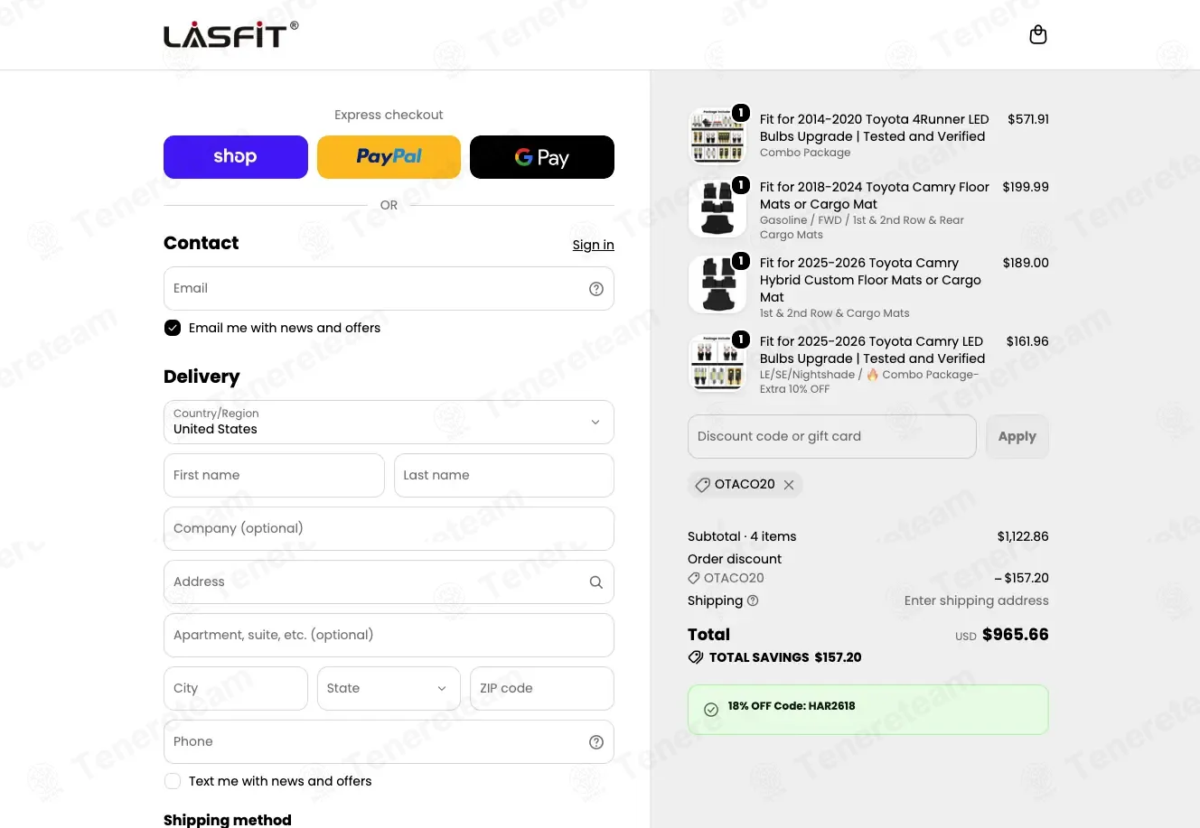Image resolution: width=1200 pixels, height=828 pixels.
Task: Click the tag icon in OTACO20 chip
Action: pyautogui.click(x=702, y=485)
